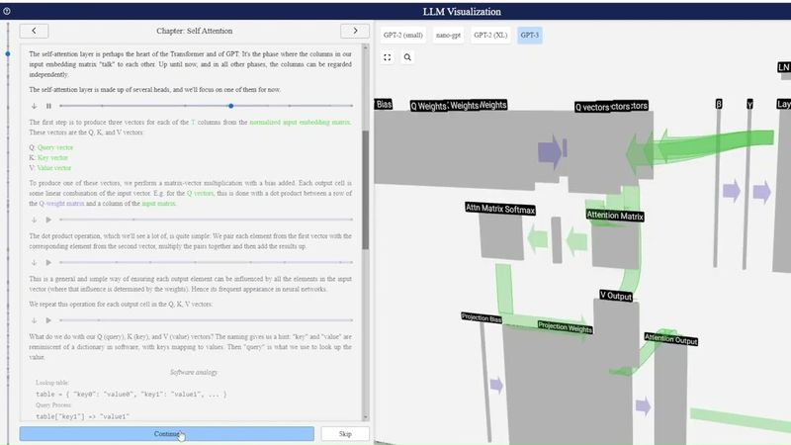Toggle fullscreen view of the 3D visualization
This screenshot has height=445, width=791.
coord(387,57)
